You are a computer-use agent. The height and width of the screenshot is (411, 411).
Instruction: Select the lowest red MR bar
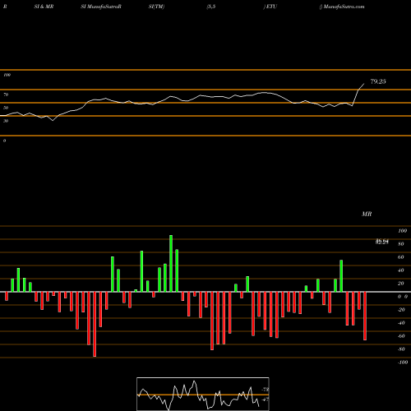pos(95,324)
